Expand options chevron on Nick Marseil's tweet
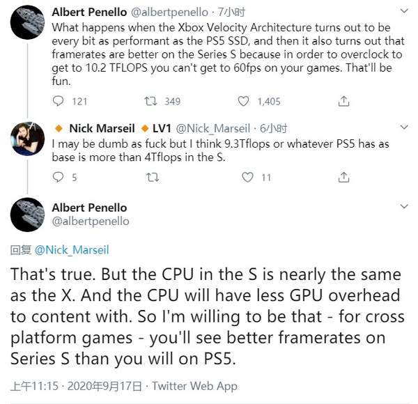Viewport: 418px width, 404px height. click(x=405, y=128)
